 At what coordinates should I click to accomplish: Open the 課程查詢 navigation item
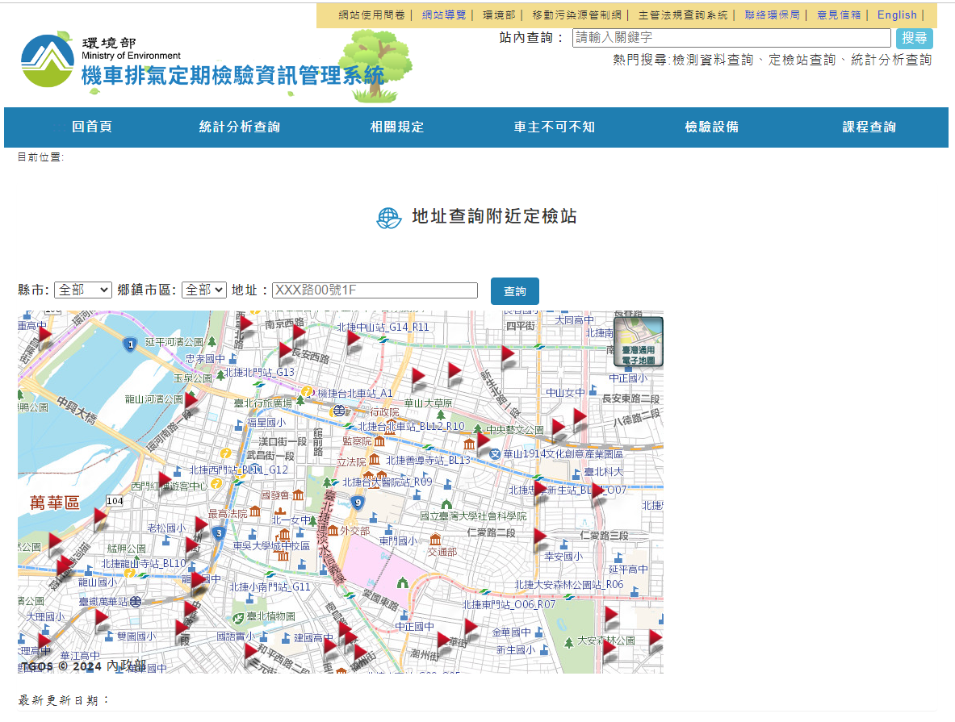869,127
